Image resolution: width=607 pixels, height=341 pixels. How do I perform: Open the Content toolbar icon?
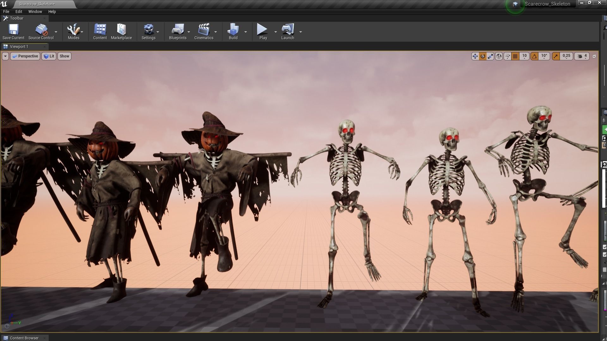100,30
